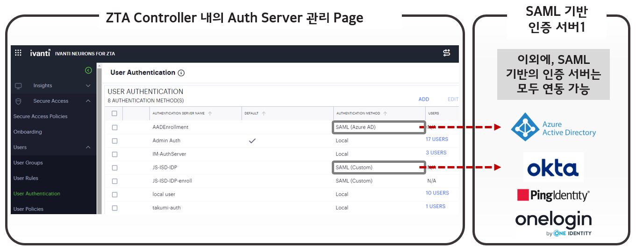This screenshot has width=636, height=251.
Task: Open Secure Access Policies menu item
Action: click(40, 117)
